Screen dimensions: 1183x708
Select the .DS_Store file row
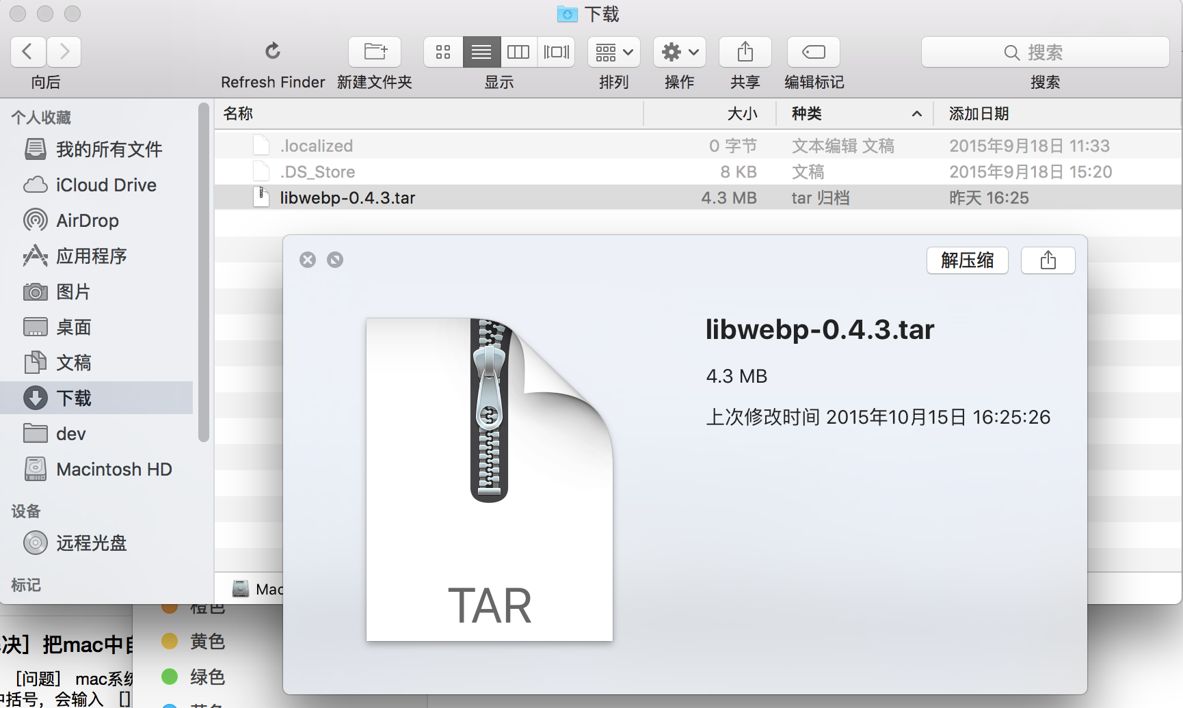pyautogui.click(x=697, y=172)
